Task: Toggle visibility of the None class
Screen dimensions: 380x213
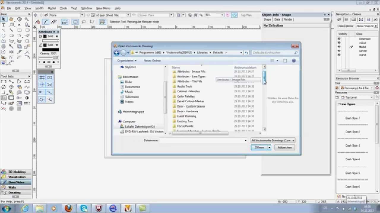Action: tap(339, 47)
